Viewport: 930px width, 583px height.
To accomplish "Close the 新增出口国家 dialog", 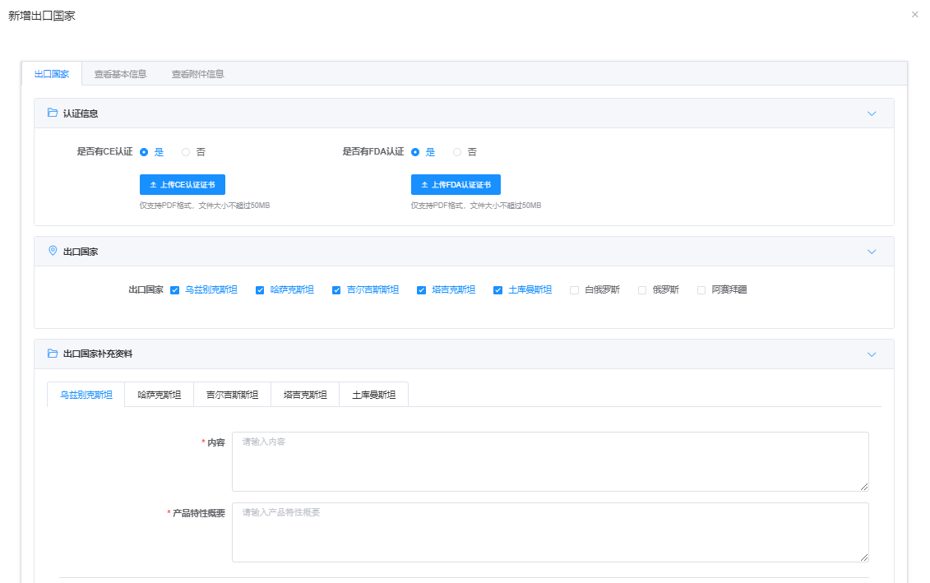I will coord(914,15).
